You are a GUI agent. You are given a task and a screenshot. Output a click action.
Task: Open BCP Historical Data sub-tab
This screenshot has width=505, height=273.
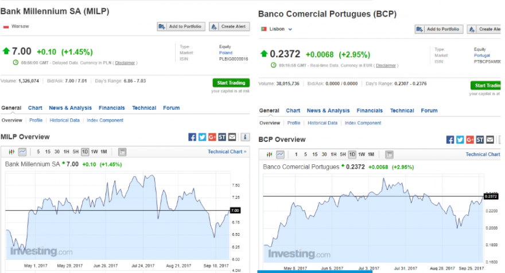pos(323,123)
